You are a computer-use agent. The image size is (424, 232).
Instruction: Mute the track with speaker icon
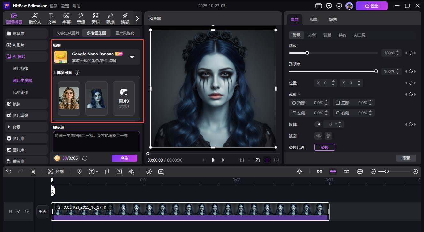(x=27, y=211)
